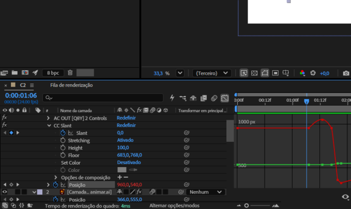Image resolution: width=351 pixels, height=209 pixels.
Task: Reset AC OUT [Q8Y] 2 Controls via Redefinir
Action: click(126, 118)
